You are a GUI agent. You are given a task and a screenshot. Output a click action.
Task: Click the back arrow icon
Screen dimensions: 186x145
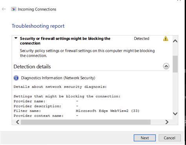tap(4, 9)
